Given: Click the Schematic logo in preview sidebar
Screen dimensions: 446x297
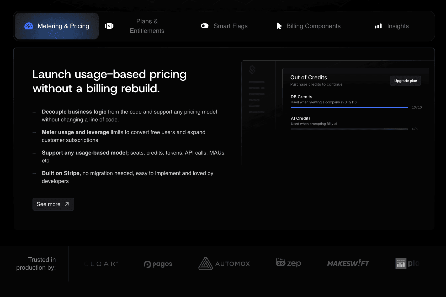Looking at the screenshot, I should pos(252,70).
